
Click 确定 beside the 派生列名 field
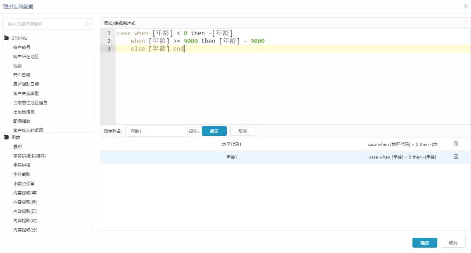[214, 131]
